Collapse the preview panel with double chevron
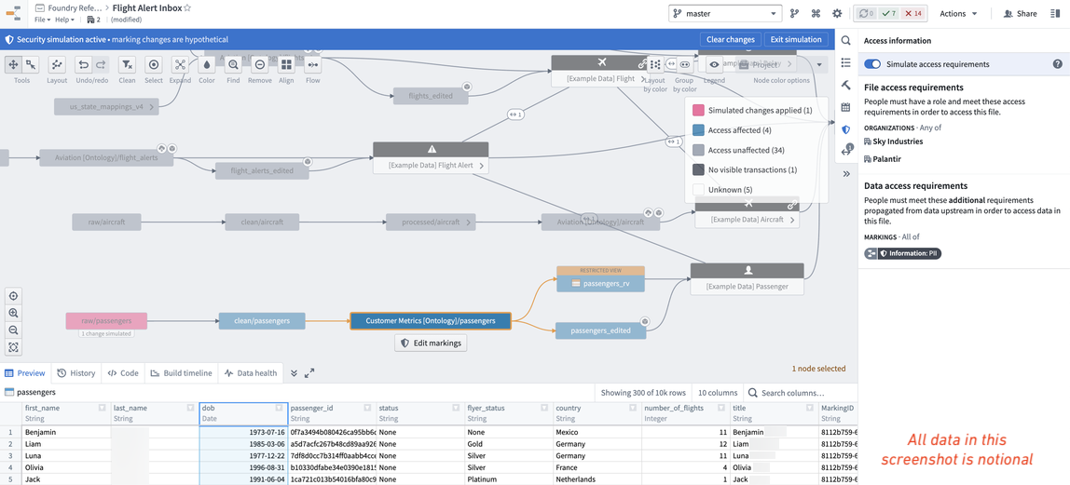The height and width of the screenshot is (485, 1070). (295, 373)
